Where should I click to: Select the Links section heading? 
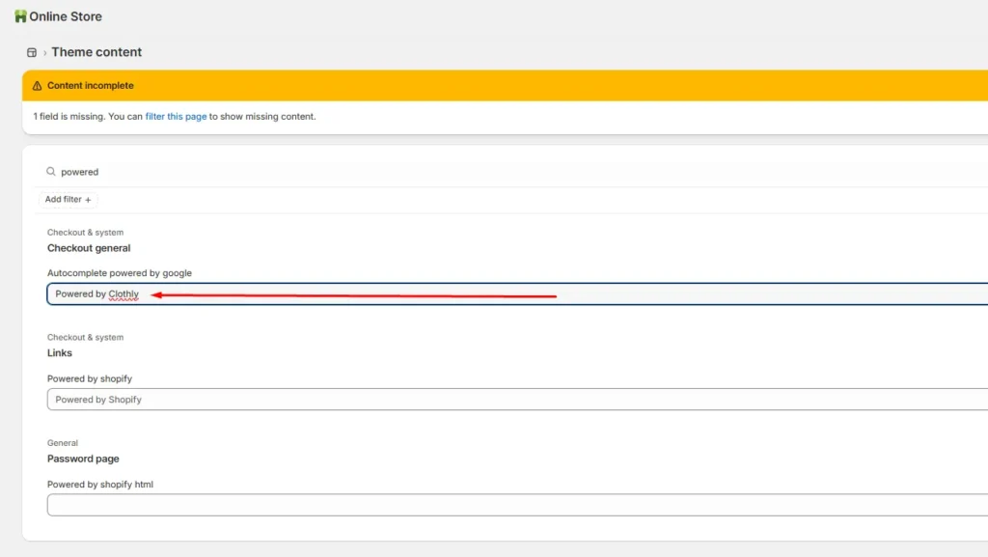click(60, 353)
